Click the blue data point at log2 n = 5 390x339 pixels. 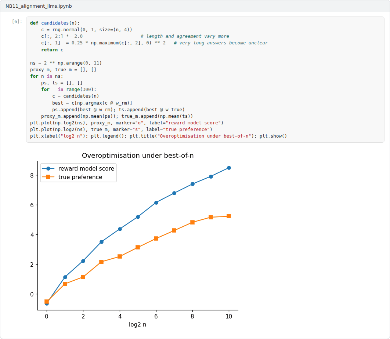[x=138, y=217]
